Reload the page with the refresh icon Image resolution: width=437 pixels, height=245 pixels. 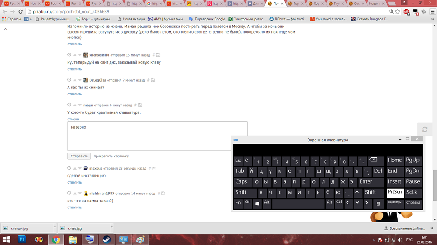click(x=21, y=11)
